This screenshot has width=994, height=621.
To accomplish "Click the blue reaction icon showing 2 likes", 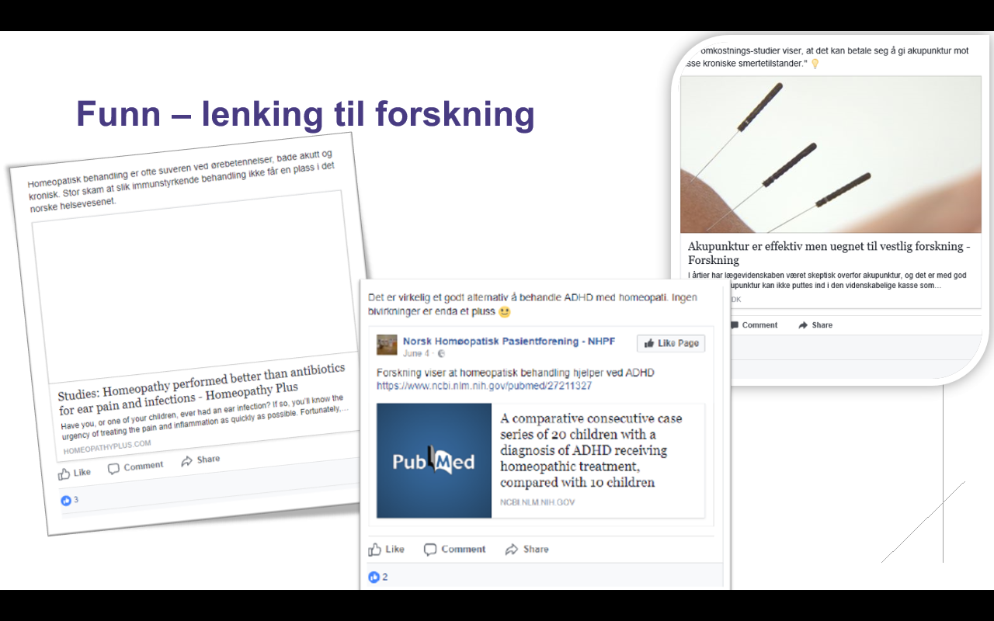I will tap(374, 577).
